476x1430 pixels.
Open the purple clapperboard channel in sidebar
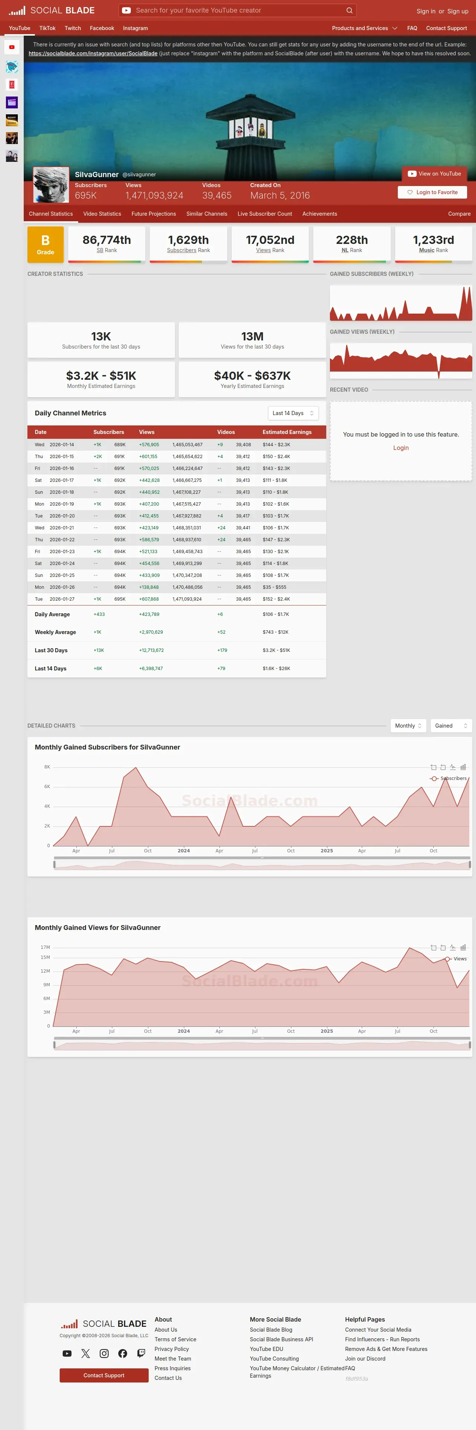11,102
